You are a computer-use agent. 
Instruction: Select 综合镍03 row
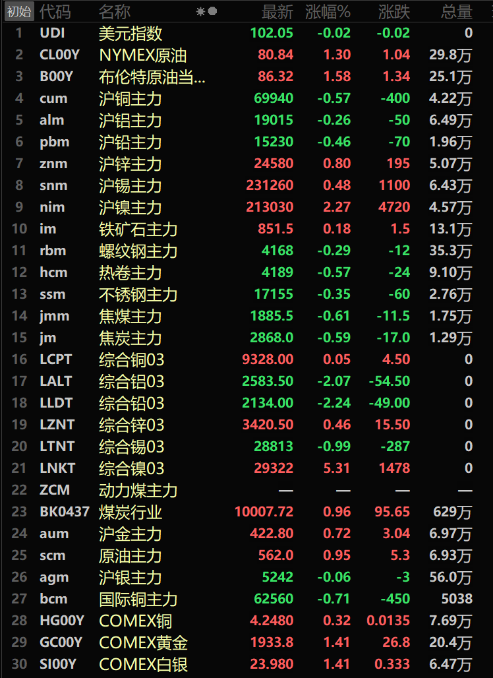[132, 468]
